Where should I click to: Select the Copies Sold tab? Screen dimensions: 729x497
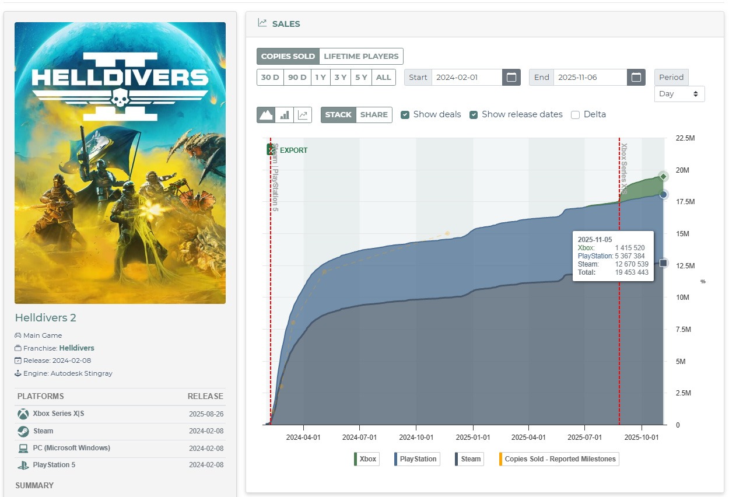(x=288, y=57)
